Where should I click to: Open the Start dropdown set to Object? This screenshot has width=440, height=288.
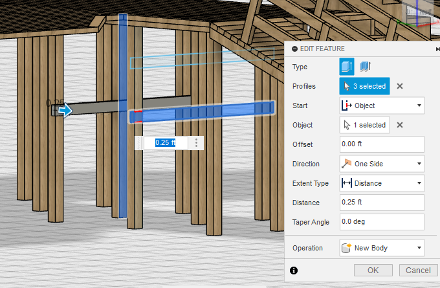tap(382, 105)
